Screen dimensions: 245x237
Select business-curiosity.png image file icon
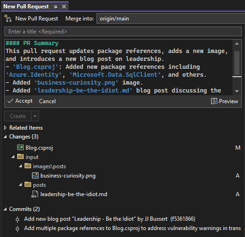click(x=35, y=176)
